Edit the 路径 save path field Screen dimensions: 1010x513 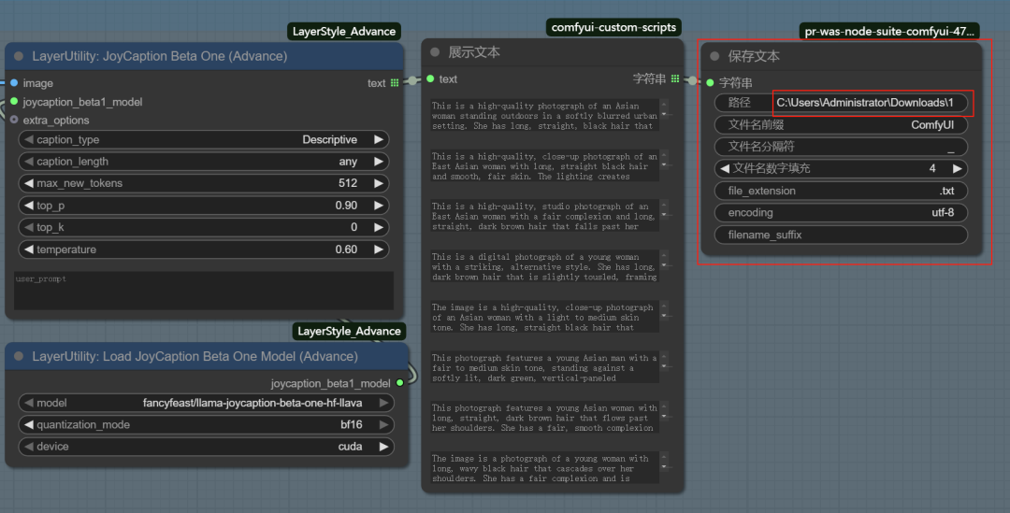click(842, 103)
